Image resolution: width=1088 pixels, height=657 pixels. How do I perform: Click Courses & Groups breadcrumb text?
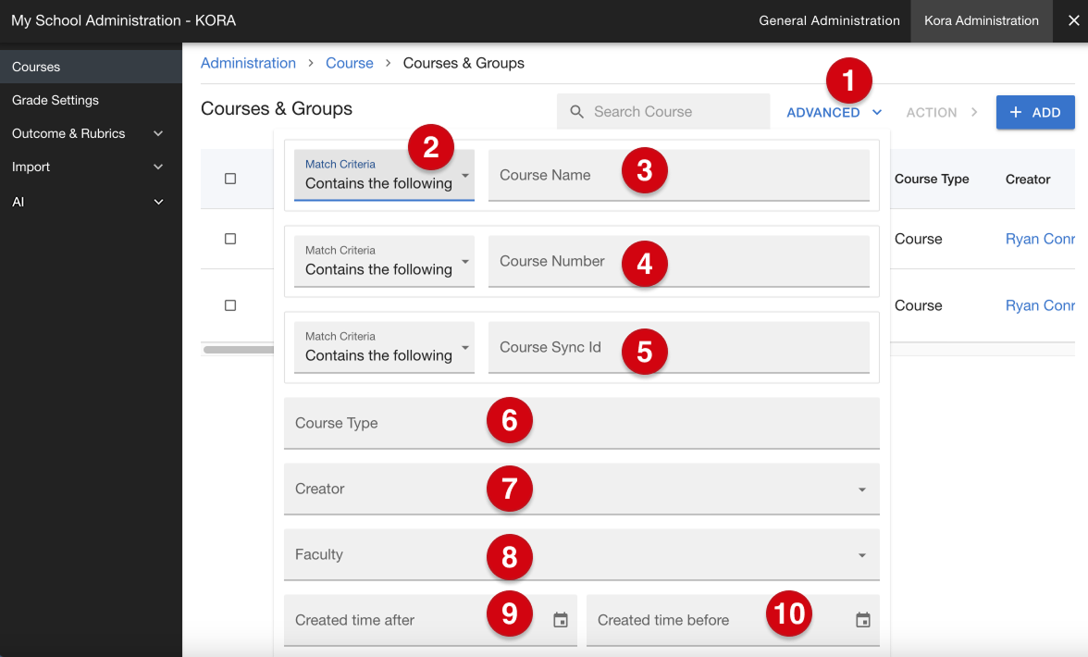coord(464,63)
